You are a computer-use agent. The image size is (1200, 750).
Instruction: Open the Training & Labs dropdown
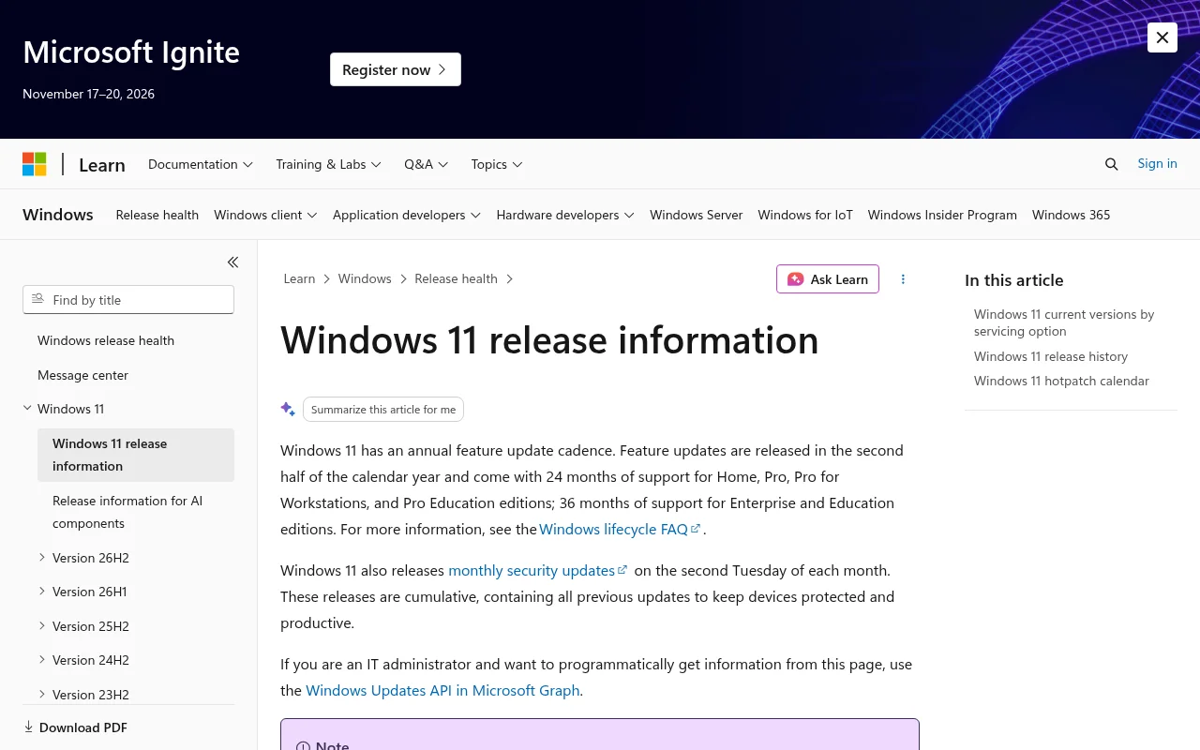pos(328,164)
